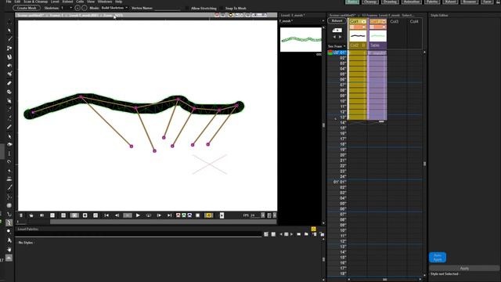Open the Windows menu
501x282 pixels.
[x=105, y=2]
